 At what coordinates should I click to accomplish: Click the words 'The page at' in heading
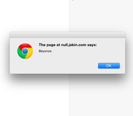click(x=49, y=45)
